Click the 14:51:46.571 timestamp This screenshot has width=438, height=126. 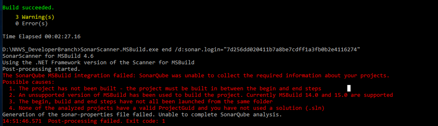[22, 121]
